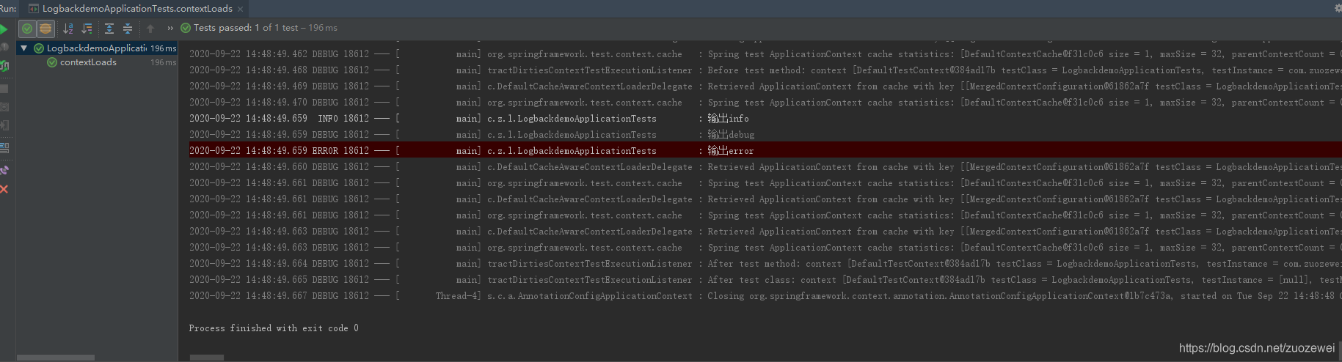Toggle auto-test rerun icon in left strip
The height and width of the screenshot is (362, 1342).
4,66
